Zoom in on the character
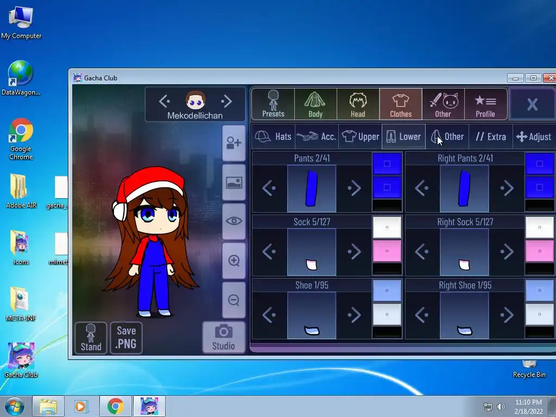Screen dimensions: 556x417 tap(233, 261)
